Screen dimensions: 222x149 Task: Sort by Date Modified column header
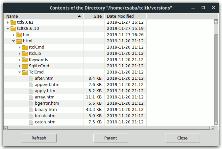click(x=125, y=16)
